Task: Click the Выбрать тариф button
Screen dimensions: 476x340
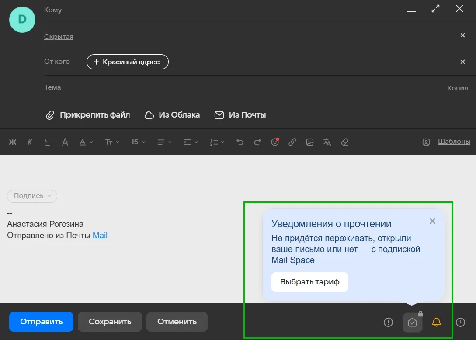Action: 309,282
